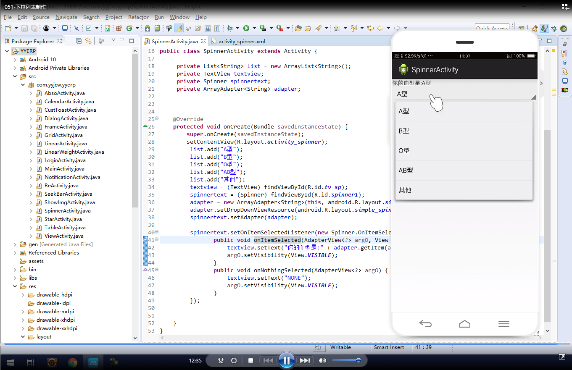The width and height of the screenshot is (572, 370).
Task: Click the External Tools red toolbox icon
Action: pyautogui.click(x=280, y=28)
